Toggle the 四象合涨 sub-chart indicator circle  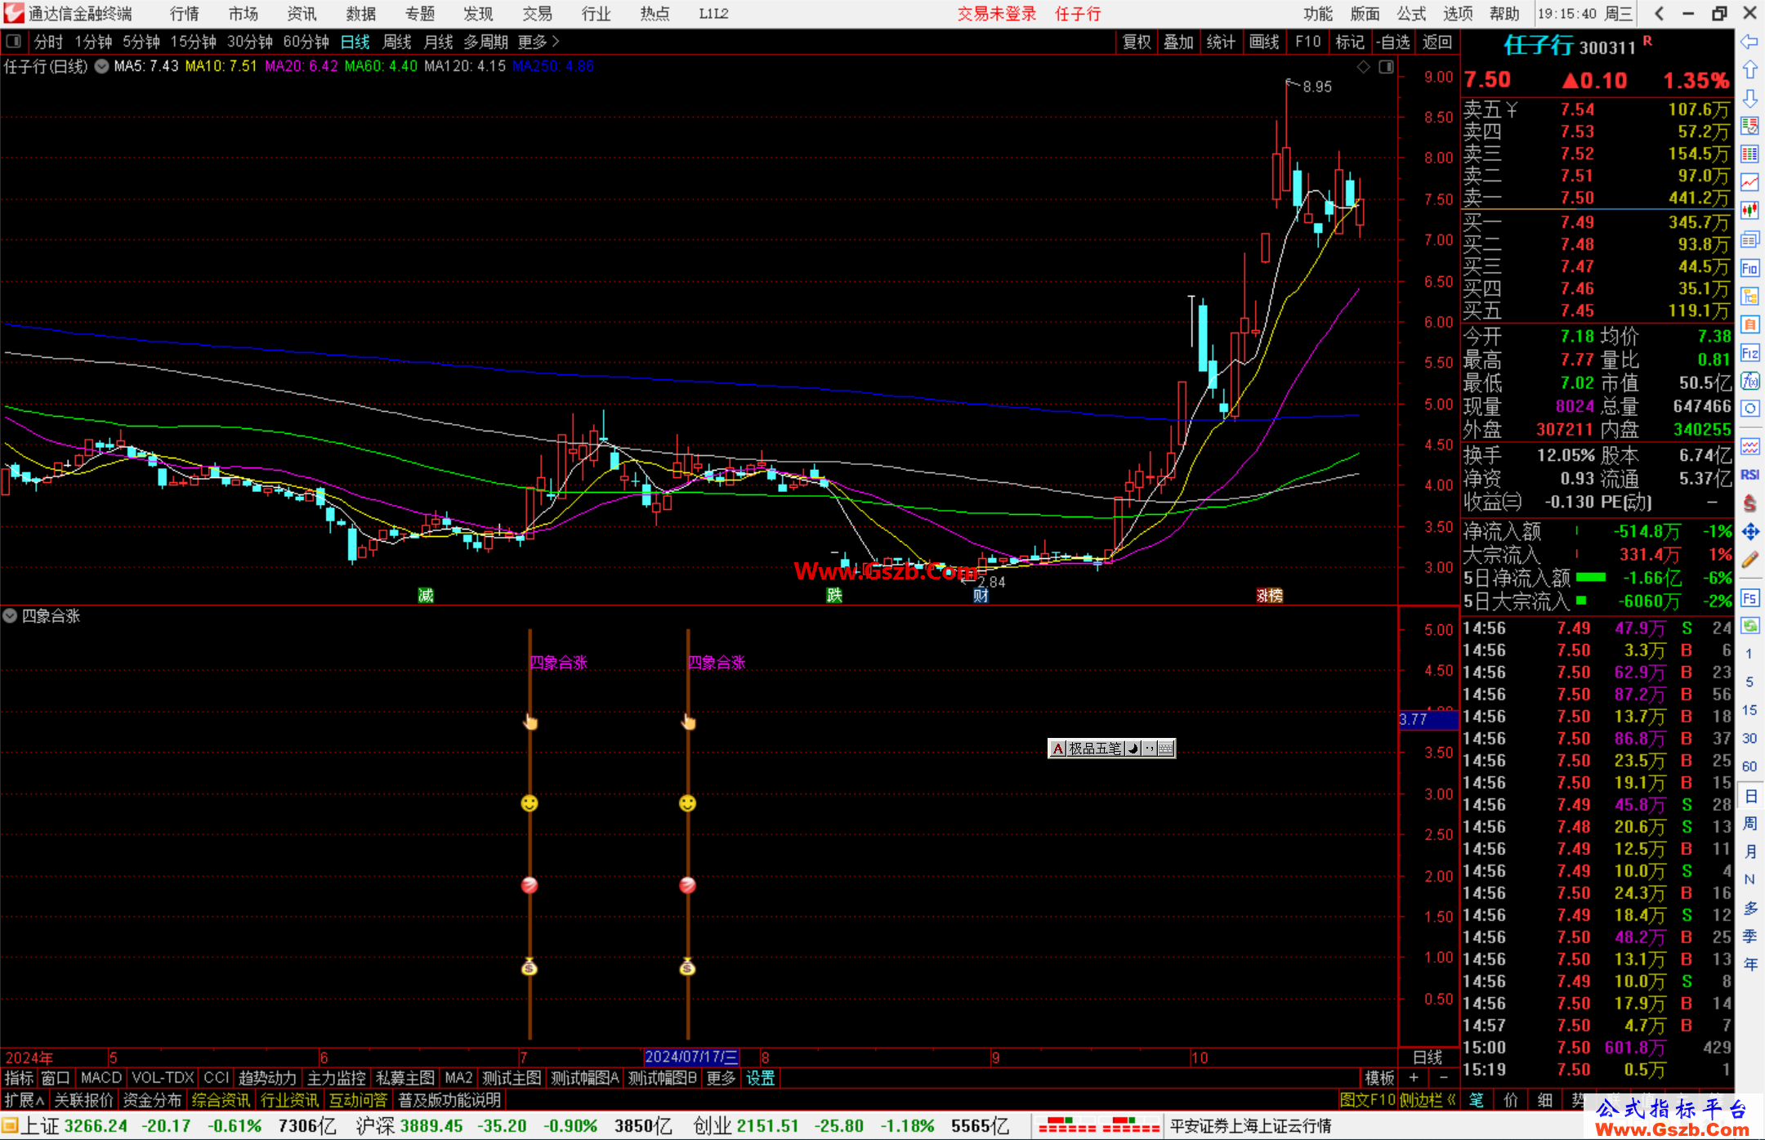point(10,615)
